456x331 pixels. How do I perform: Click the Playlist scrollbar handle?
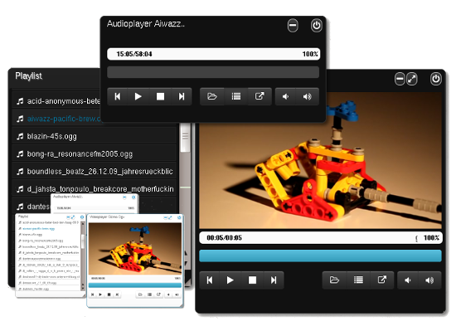tap(185, 137)
